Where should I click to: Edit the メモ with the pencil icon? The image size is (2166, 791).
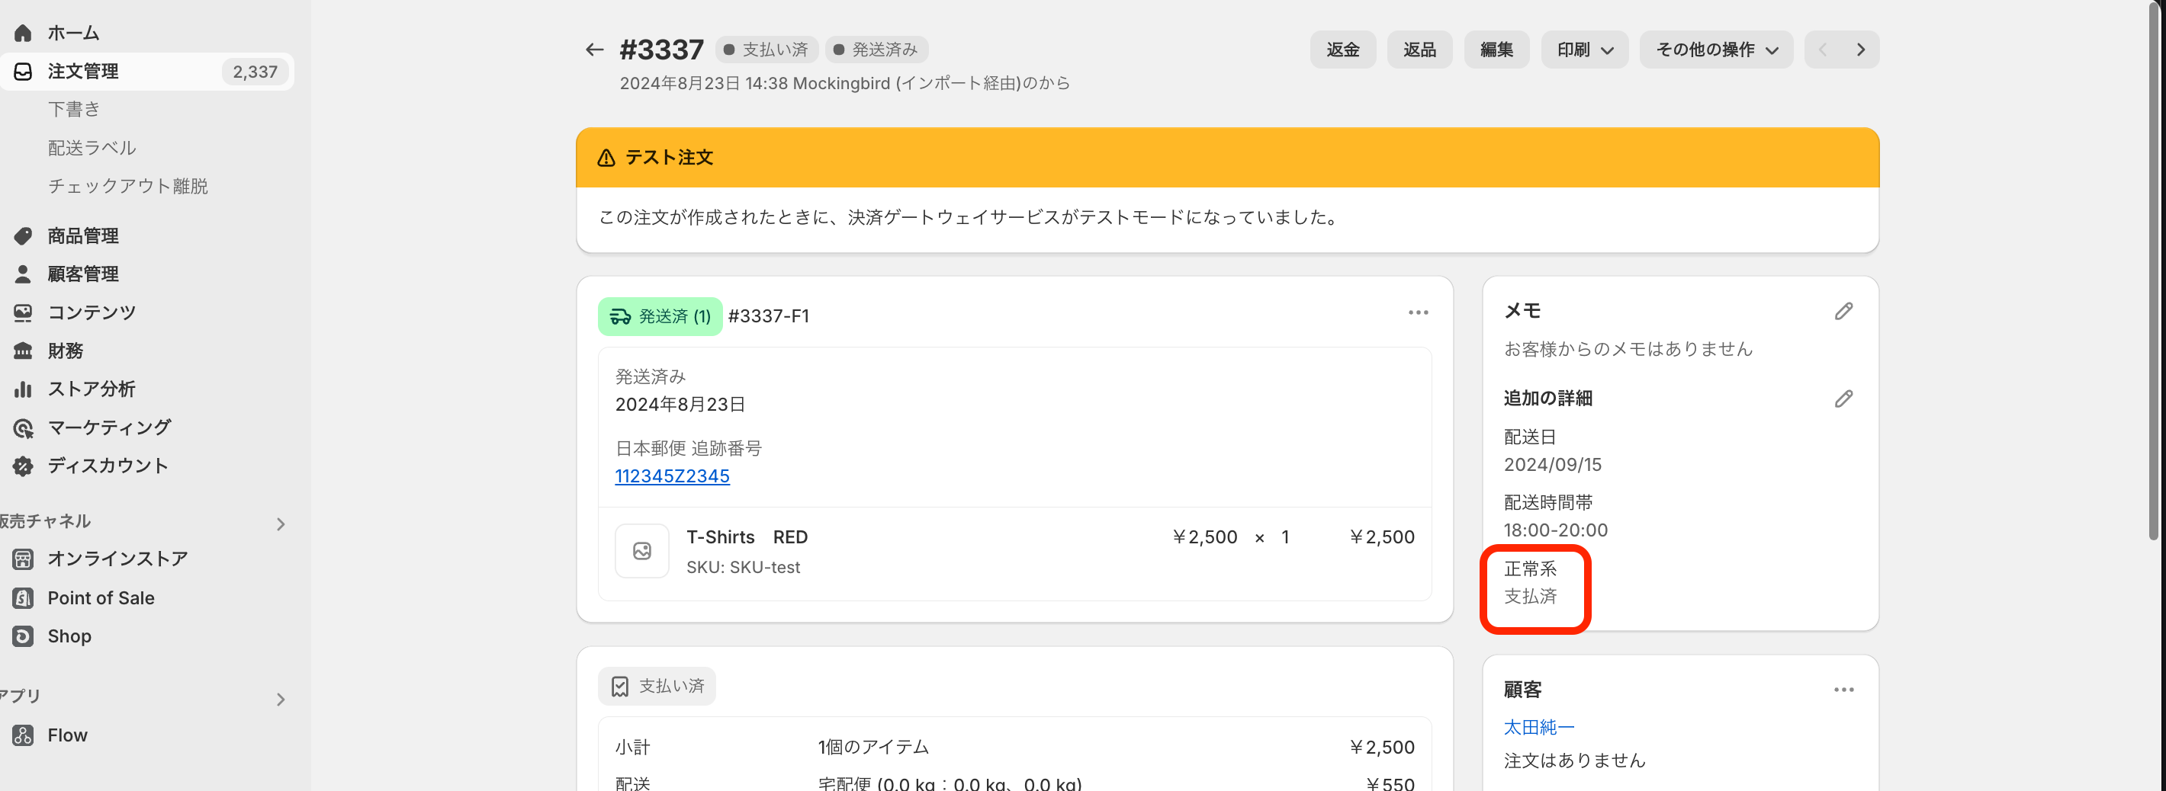pos(1843,311)
